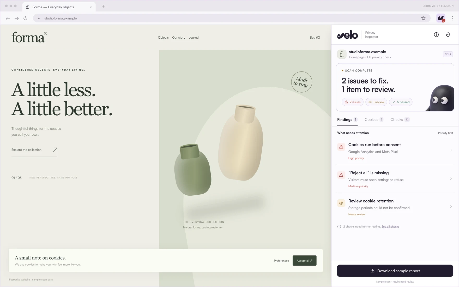Click the address bar showing studioforma.example

(x=232, y=18)
